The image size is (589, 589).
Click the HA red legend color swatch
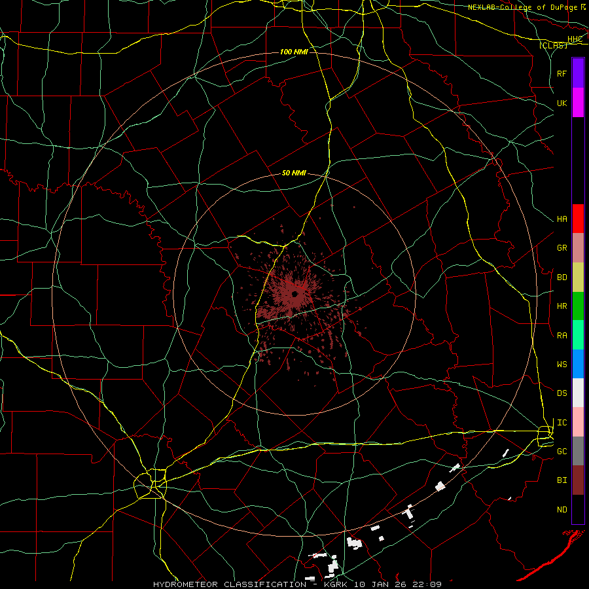[578, 219]
